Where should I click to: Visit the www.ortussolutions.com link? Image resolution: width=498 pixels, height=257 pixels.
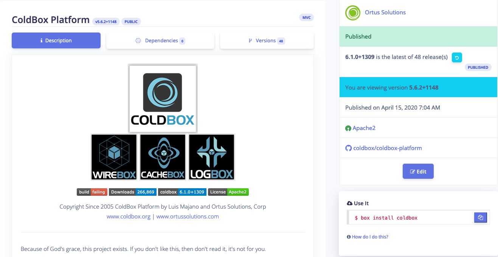click(188, 217)
